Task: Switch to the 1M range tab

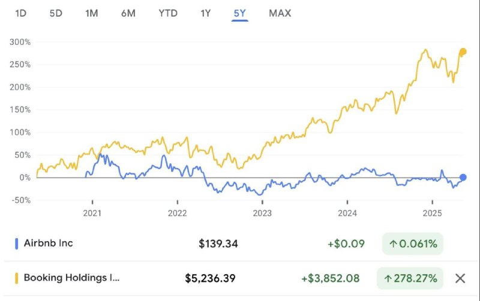Action: coord(92,13)
